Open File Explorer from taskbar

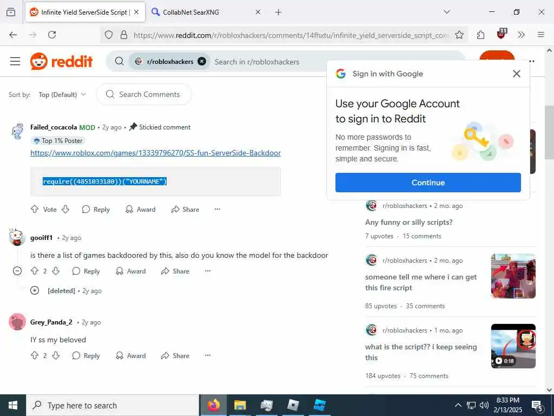(x=240, y=405)
